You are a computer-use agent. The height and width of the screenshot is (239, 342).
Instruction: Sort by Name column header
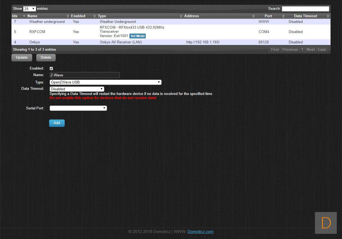tap(32, 16)
